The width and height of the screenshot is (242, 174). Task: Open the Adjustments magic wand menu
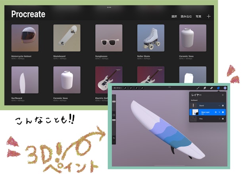pos(131,87)
